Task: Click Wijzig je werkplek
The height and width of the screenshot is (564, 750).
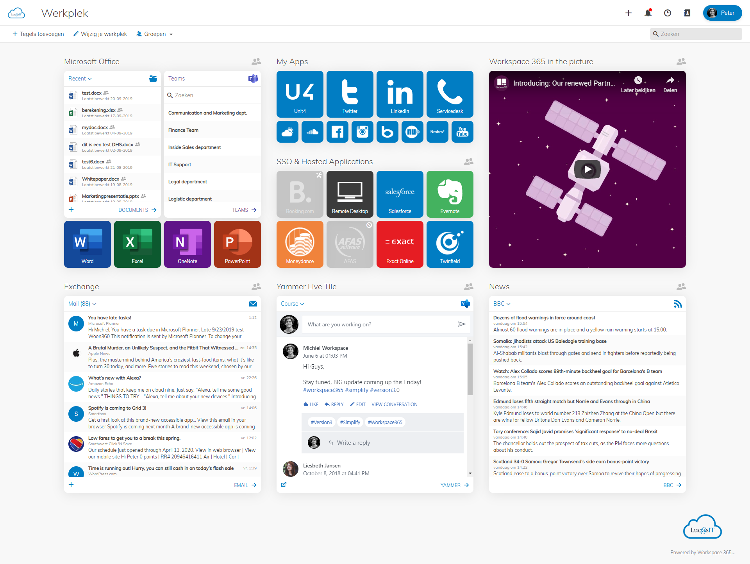Action: point(100,34)
